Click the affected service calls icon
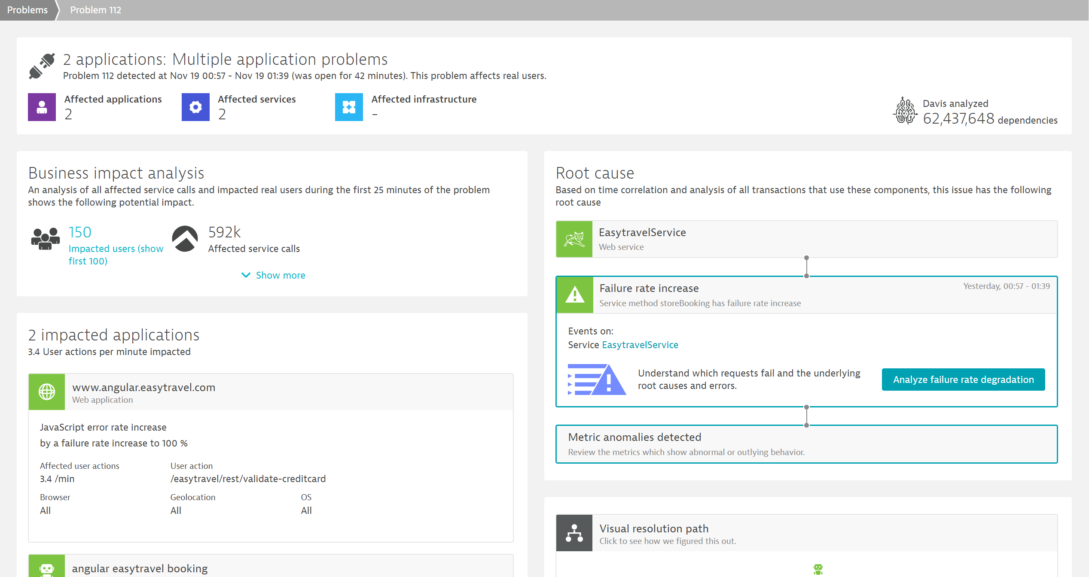1089x577 pixels. pyautogui.click(x=185, y=239)
